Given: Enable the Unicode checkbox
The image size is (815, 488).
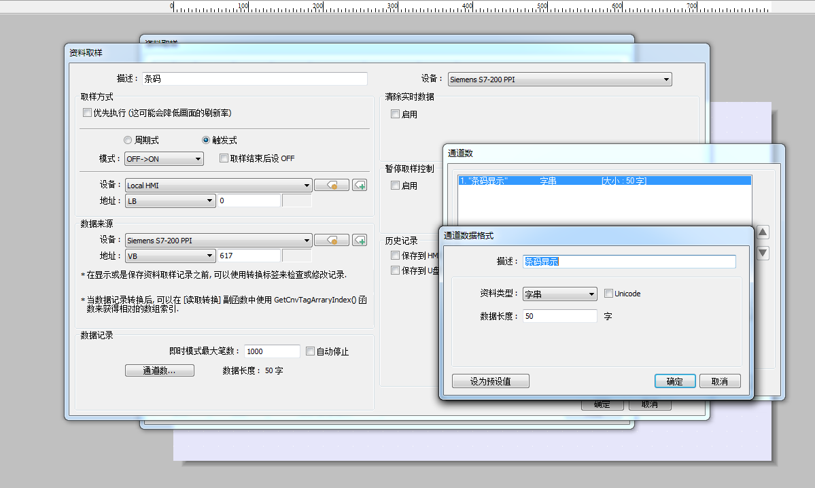Looking at the screenshot, I should pyautogui.click(x=609, y=294).
